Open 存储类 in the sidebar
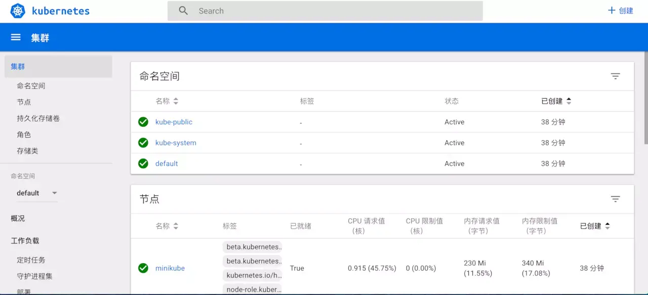Image resolution: width=648 pixels, height=295 pixels. [27, 151]
